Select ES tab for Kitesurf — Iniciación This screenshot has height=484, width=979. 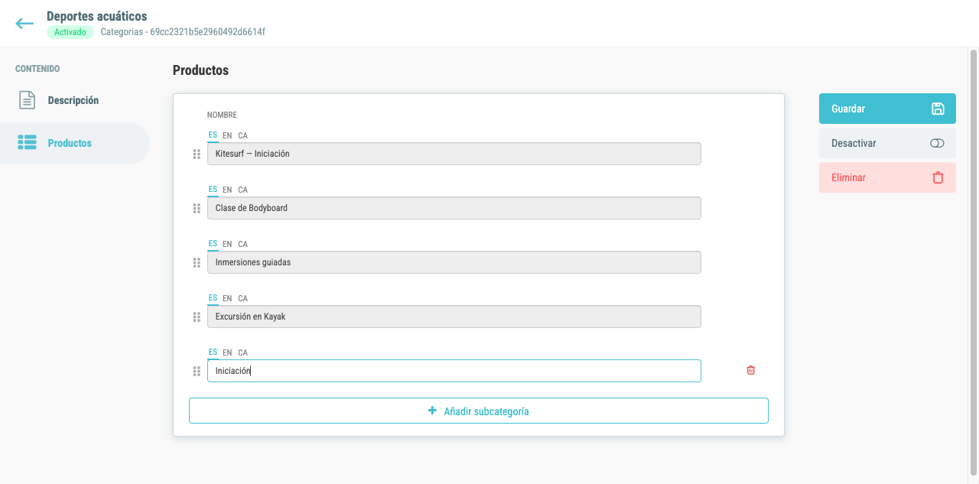click(x=213, y=135)
